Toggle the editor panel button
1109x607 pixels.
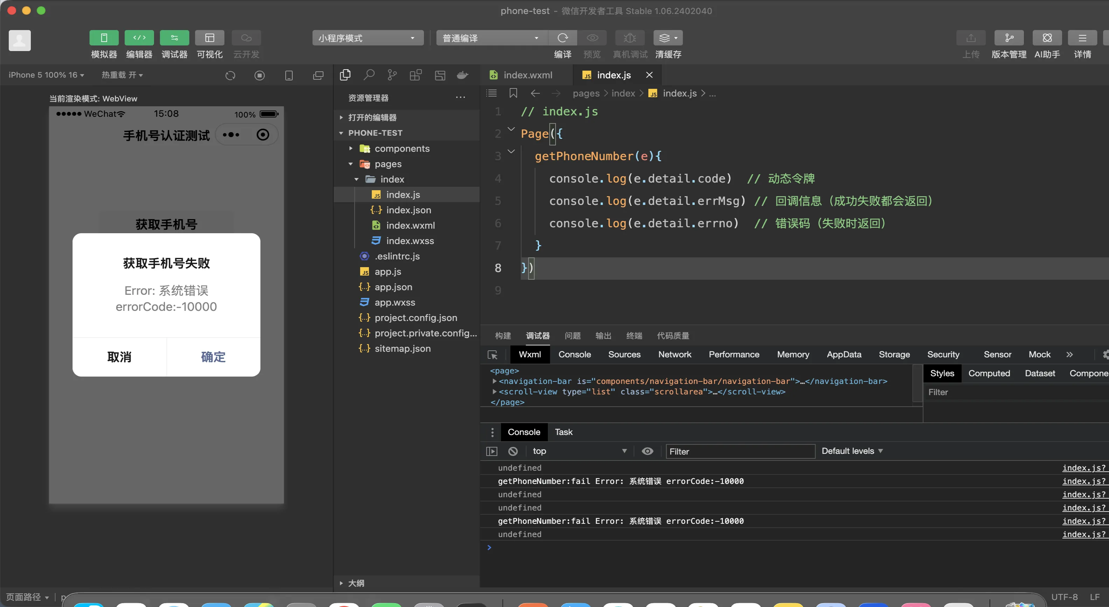click(139, 38)
